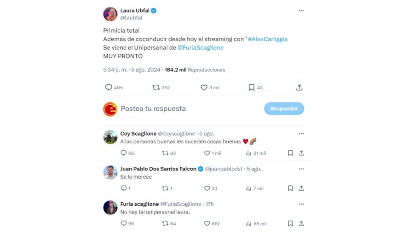This screenshot has height=232, width=414.
Task: Open Laura Ubfal's profile picture
Action: (x=110, y=14)
